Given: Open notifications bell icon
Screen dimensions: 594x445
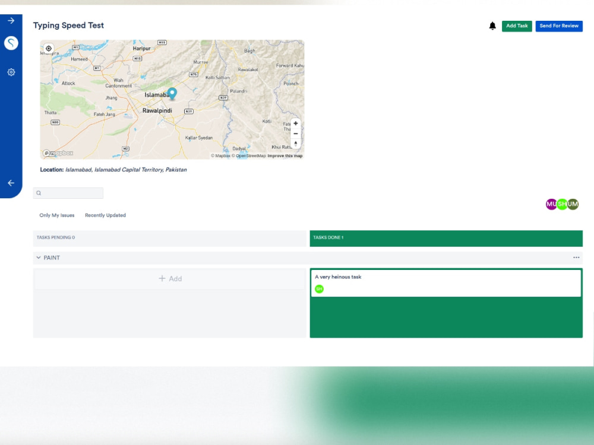Looking at the screenshot, I should click(x=492, y=26).
